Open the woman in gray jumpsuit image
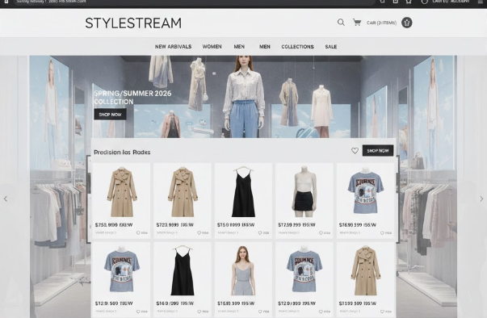 coord(243,270)
